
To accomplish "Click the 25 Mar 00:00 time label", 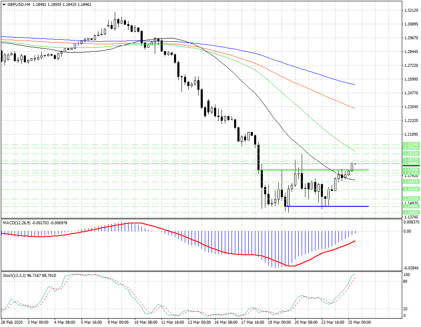I will point(360,322).
